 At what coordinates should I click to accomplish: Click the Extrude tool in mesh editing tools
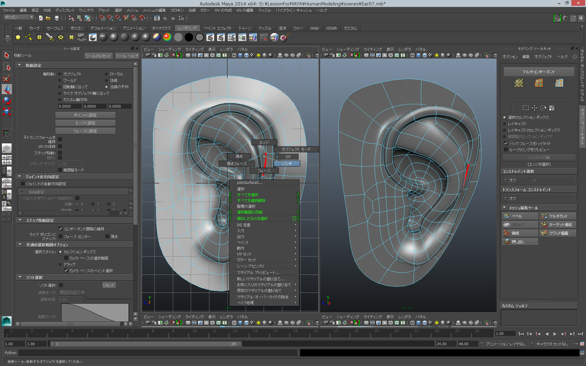pyautogui.click(x=520, y=242)
